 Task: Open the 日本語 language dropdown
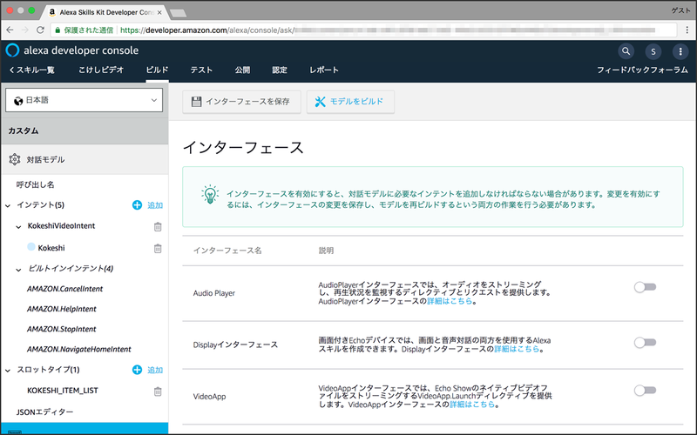[84, 100]
